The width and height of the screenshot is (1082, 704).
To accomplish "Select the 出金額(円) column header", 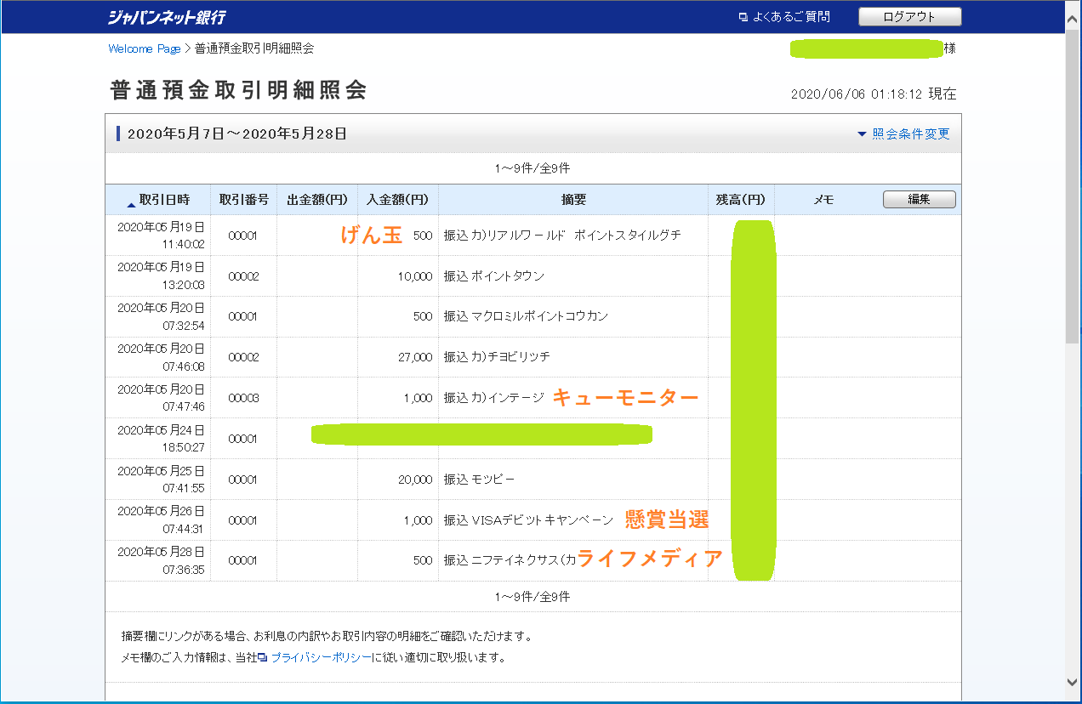I will click(x=317, y=200).
